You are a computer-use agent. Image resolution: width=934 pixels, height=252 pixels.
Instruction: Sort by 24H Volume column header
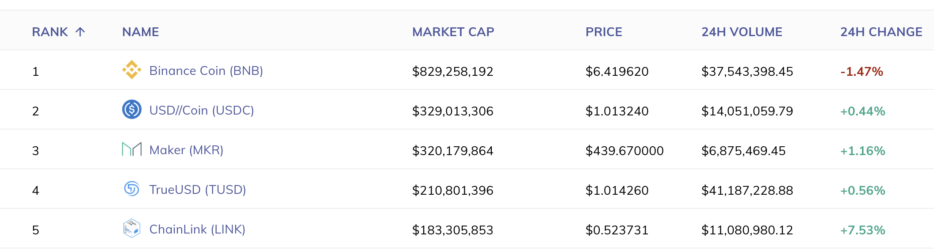(x=742, y=32)
